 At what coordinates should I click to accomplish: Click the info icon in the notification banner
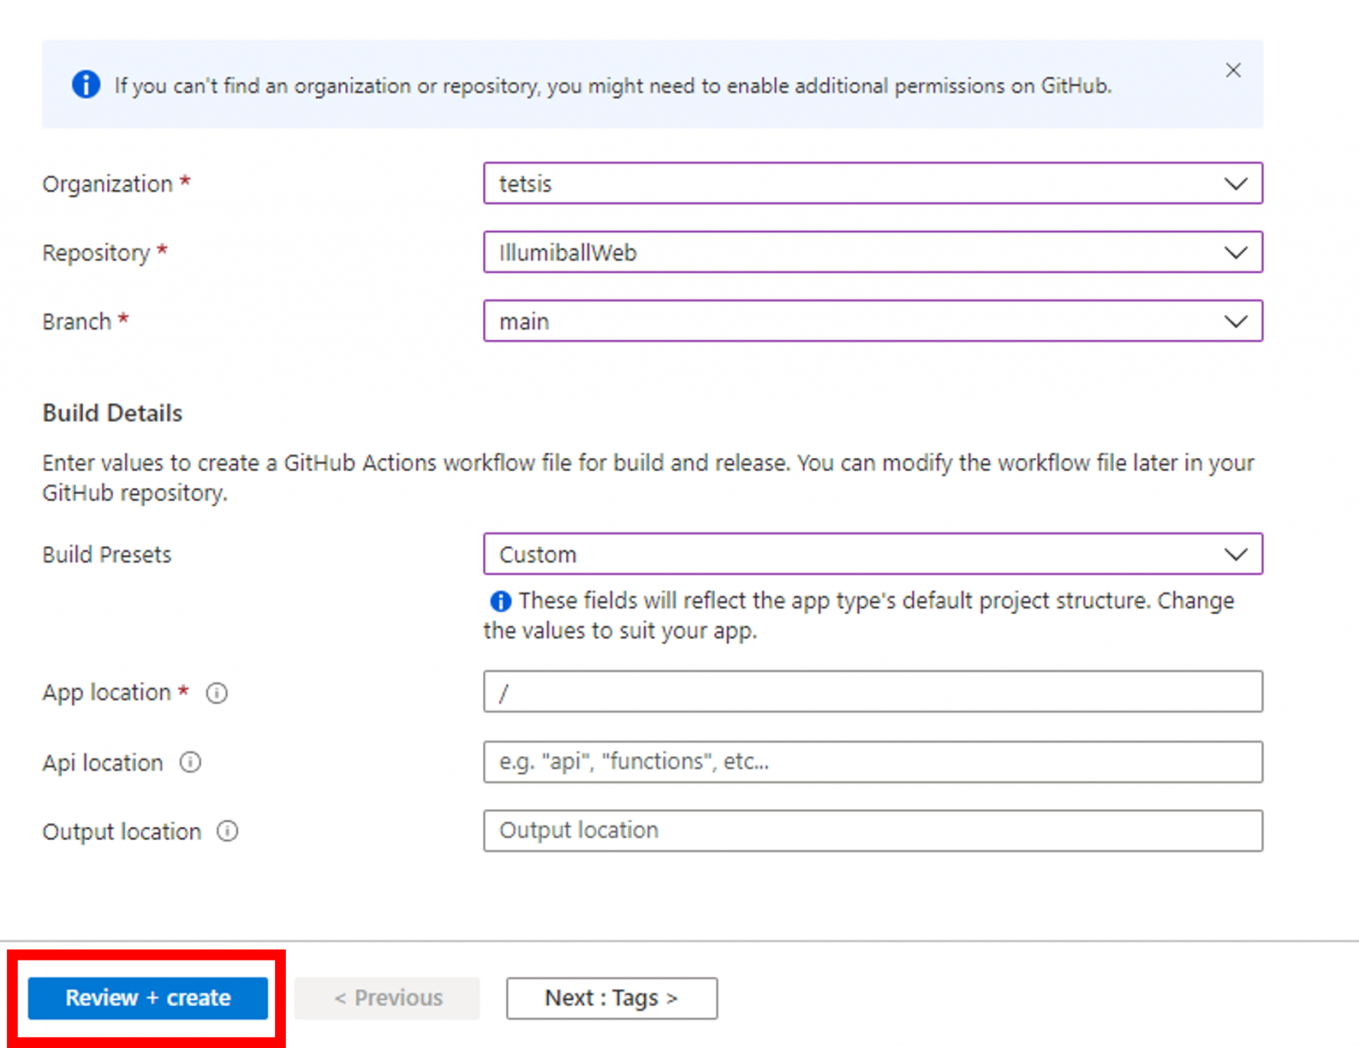(x=86, y=84)
